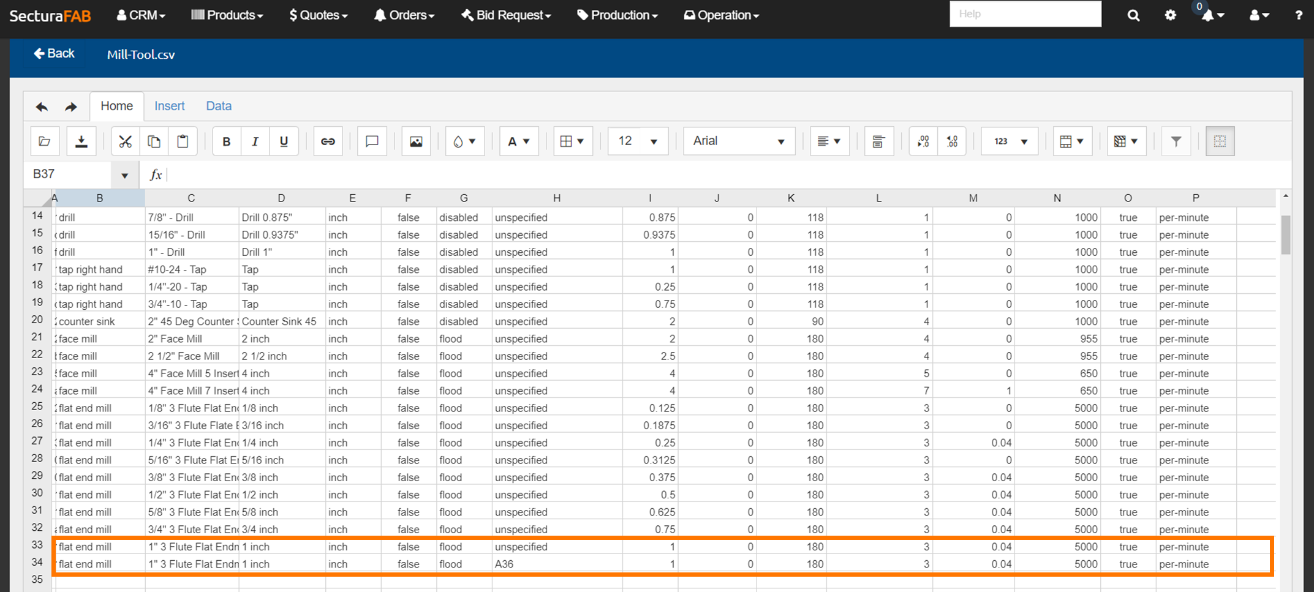Expand the cell name box dropdown
Screen dimensions: 1314x592
point(124,175)
